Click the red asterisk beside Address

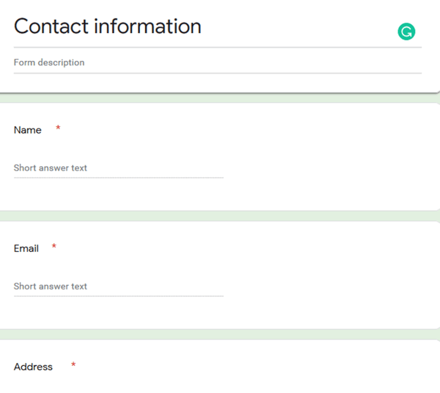click(x=73, y=366)
